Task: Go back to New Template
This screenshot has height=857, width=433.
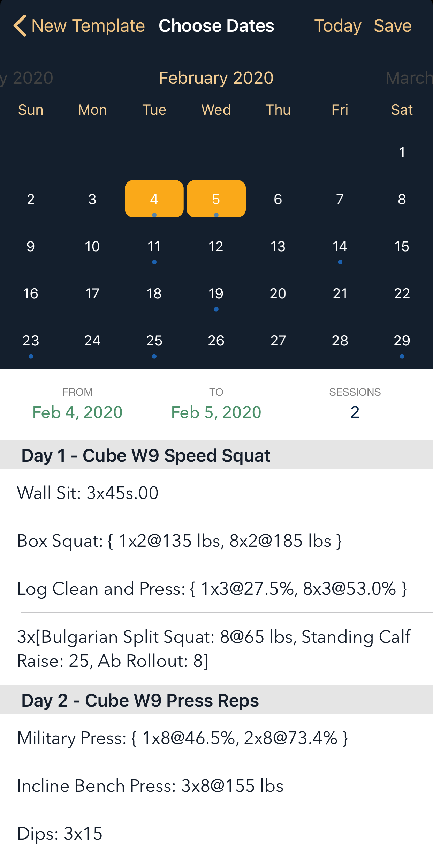Action: [88, 26]
